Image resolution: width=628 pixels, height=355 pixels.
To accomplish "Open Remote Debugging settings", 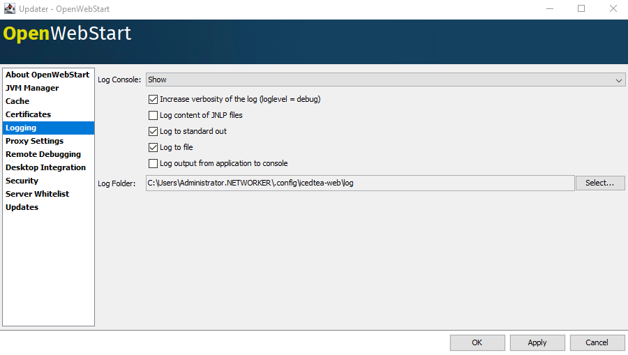I will [43, 154].
